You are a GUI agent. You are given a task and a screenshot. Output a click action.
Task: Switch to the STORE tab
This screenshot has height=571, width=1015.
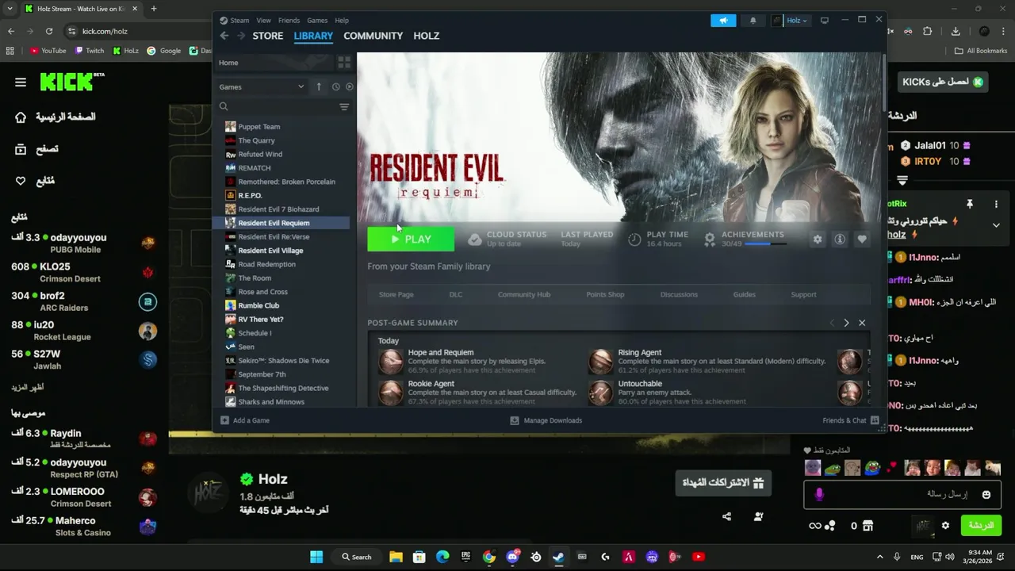tap(268, 36)
